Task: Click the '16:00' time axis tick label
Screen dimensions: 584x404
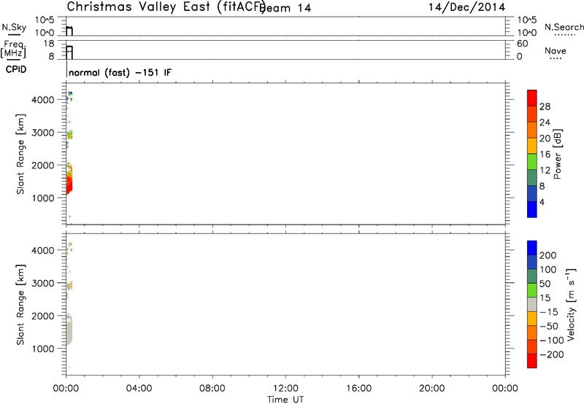Action: tap(358, 389)
